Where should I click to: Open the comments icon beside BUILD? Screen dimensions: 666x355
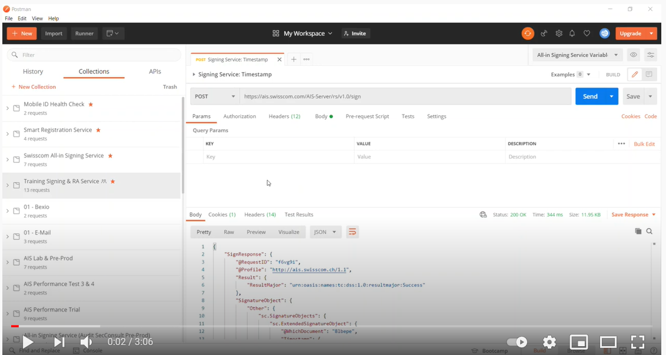649,74
